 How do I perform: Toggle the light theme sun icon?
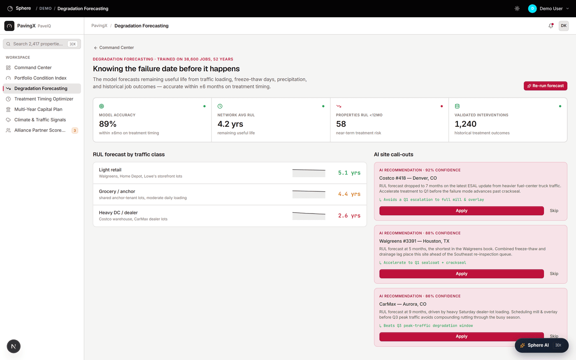[517, 8]
